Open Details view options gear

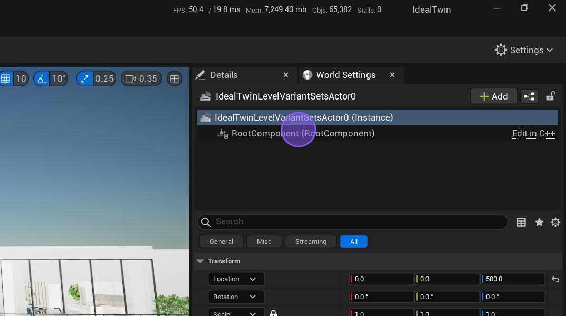coord(555,222)
